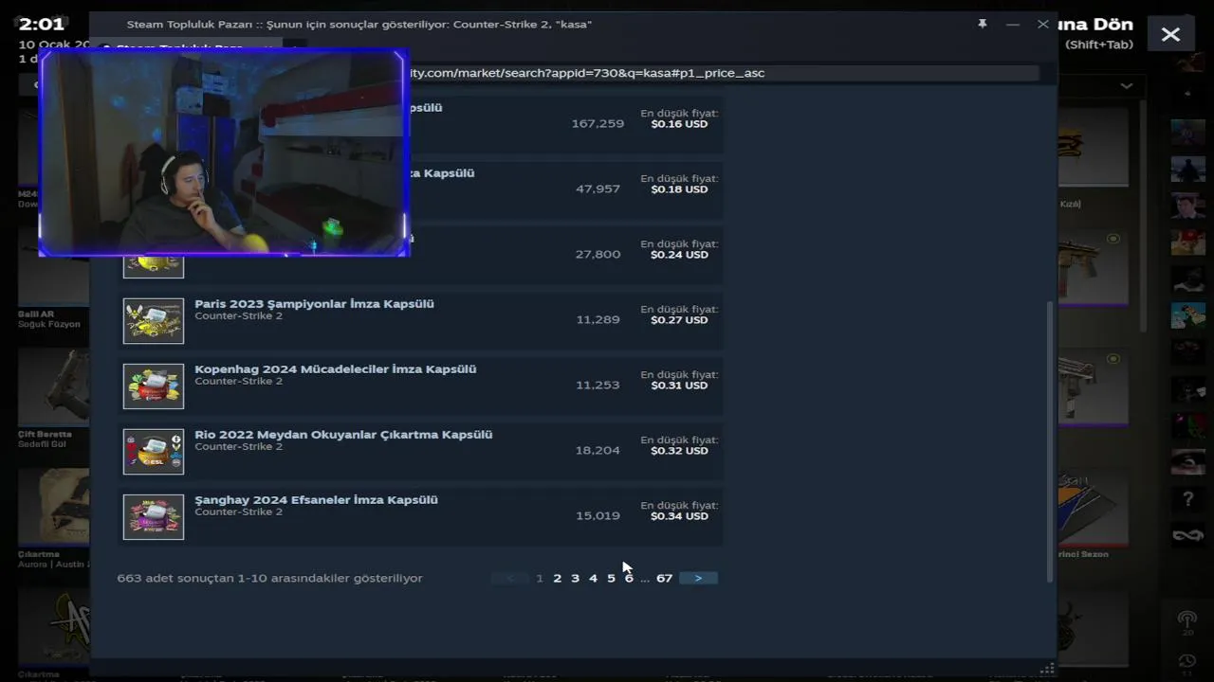Click the previous page arrow button
Viewport: 1214px width, 682px height.
510,578
